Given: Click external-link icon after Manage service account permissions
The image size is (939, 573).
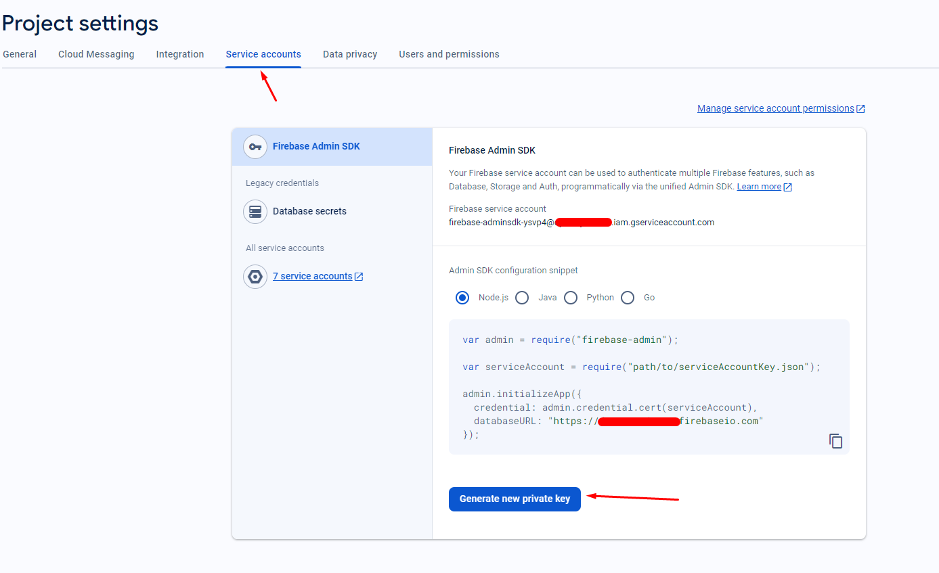Looking at the screenshot, I should pyautogui.click(x=860, y=109).
